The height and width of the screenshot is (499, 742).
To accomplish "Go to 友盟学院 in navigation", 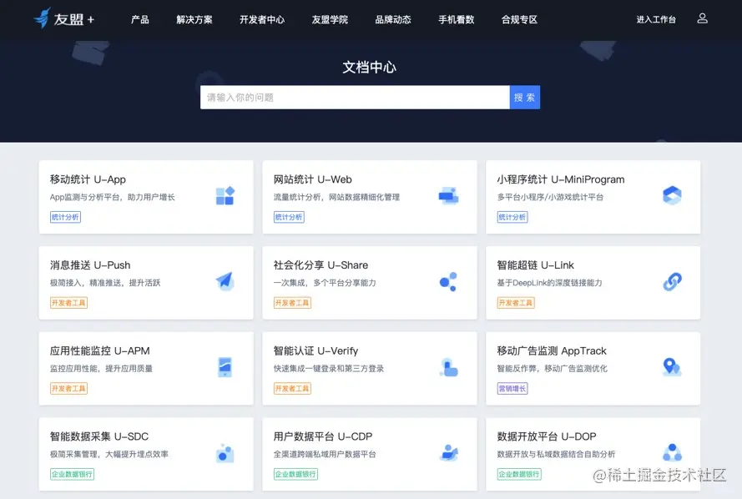I will [330, 19].
